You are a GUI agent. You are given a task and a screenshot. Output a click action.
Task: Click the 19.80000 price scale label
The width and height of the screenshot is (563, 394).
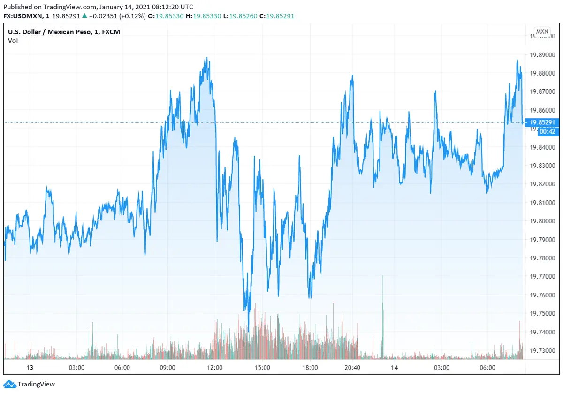point(542,221)
